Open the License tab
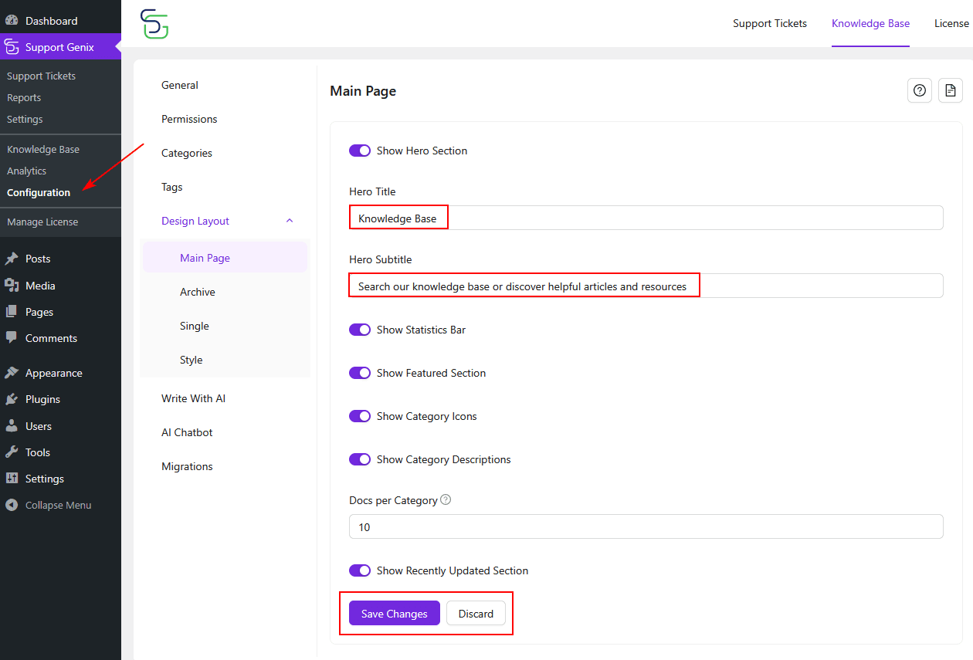The height and width of the screenshot is (660, 973). [951, 23]
